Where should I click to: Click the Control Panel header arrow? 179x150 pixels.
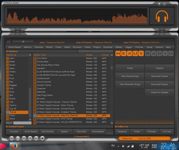point(7,127)
